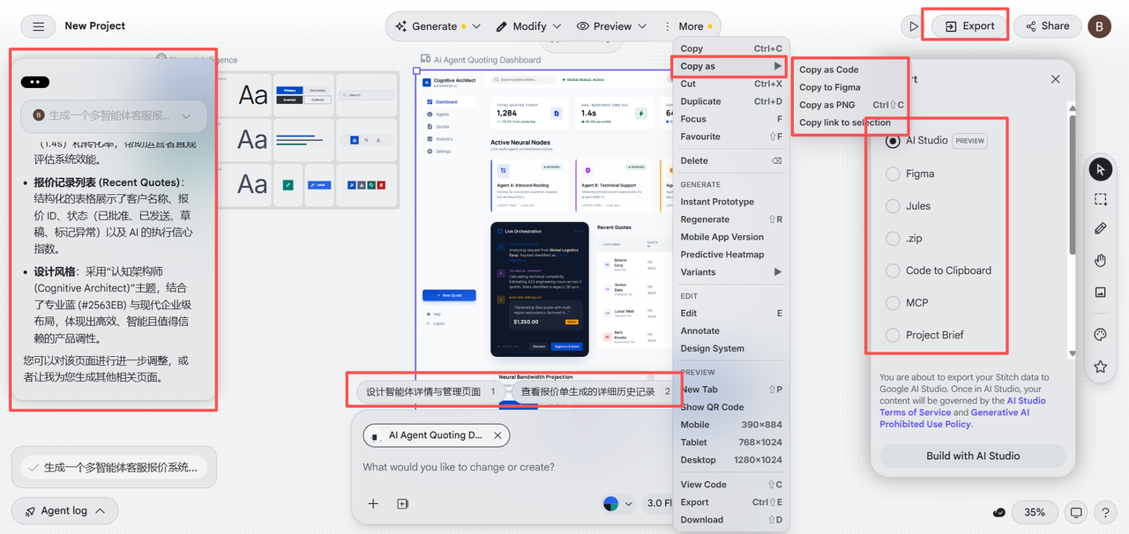This screenshot has height=534, width=1129.
Task: Choose Copy link to selection
Action: 844,122
